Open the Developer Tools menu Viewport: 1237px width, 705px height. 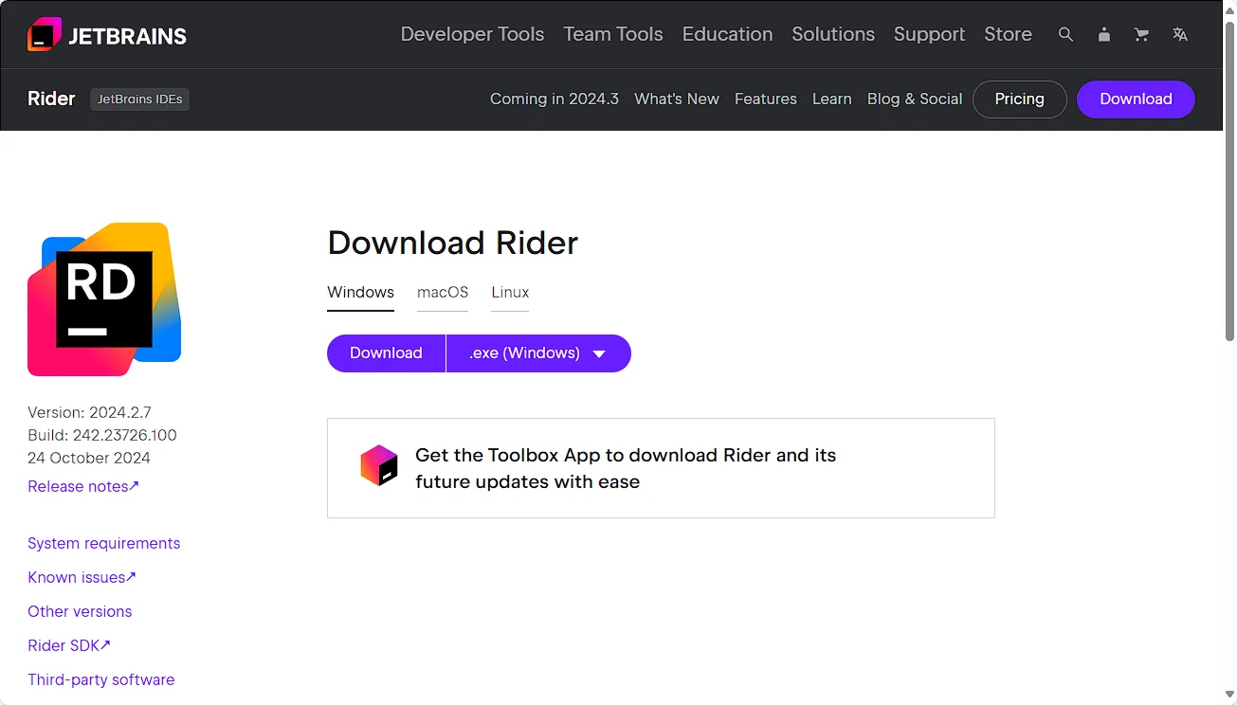tap(472, 34)
